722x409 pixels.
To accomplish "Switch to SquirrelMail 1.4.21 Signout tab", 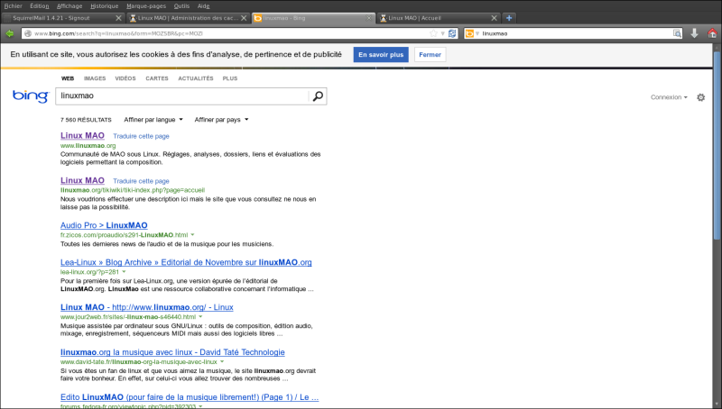I will [63, 18].
